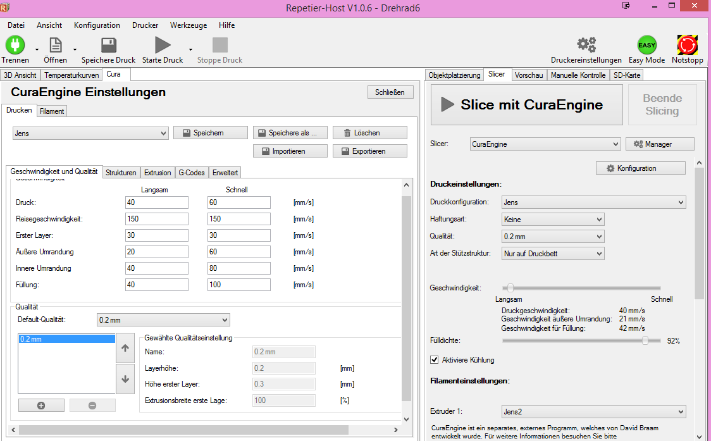Add a quality setting with plus button

point(41,405)
